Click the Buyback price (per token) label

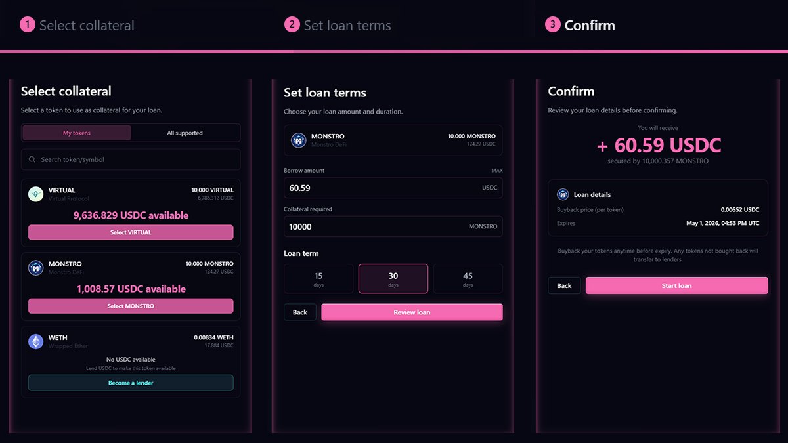tap(590, 210)
